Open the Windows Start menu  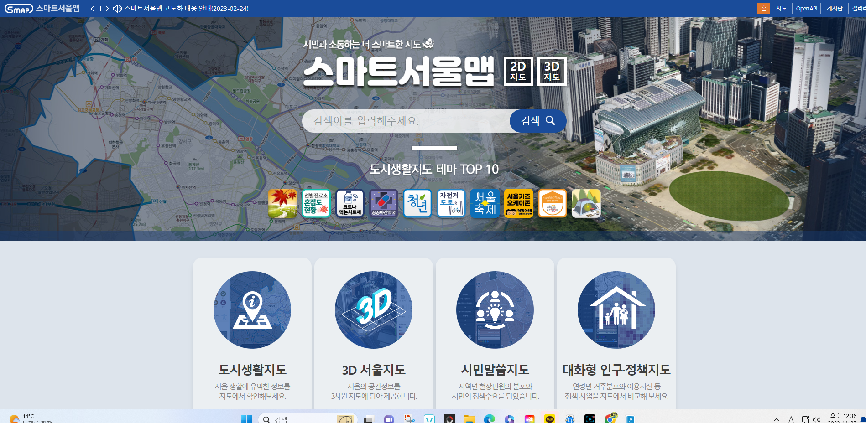coord(246,419)
